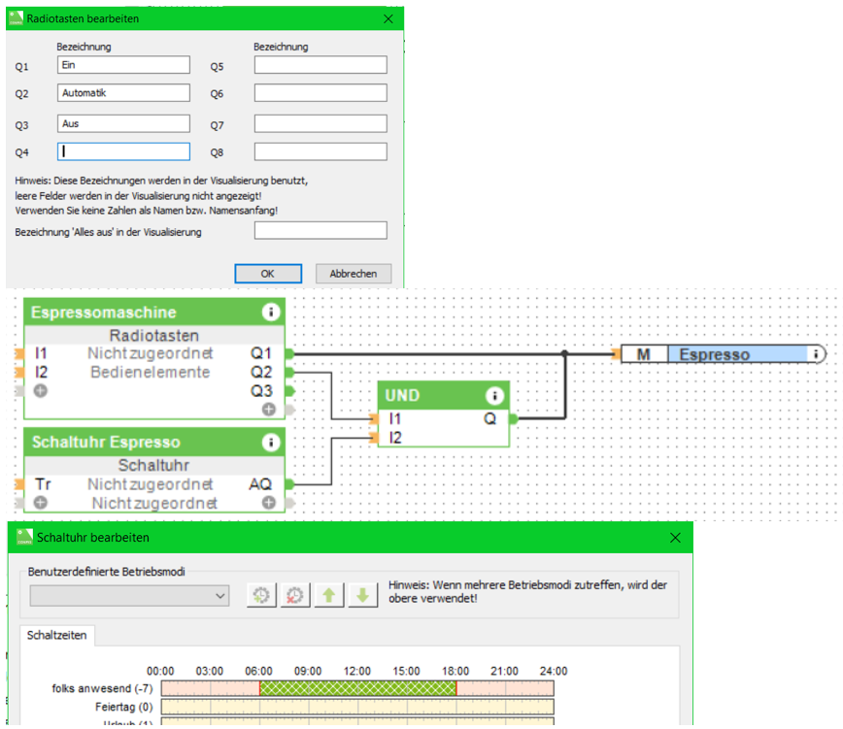The width and height of the screenshot is (843, 729).
Task: Click the Q3 field containing Aus
Action: coord(123,123)
